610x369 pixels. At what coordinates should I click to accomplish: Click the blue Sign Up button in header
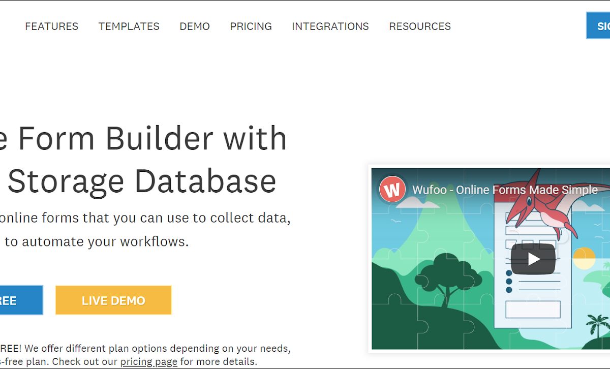[x=598, y=26]
